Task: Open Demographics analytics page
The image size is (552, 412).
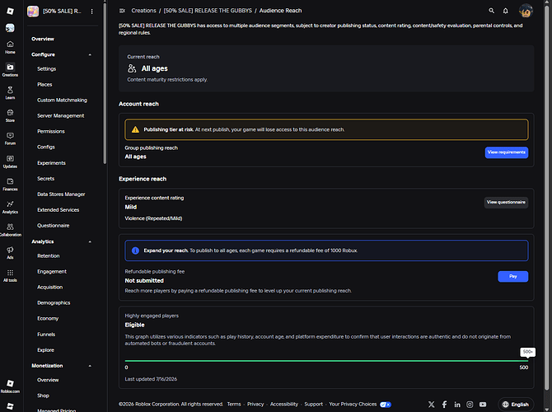Action: pos(54,303)
